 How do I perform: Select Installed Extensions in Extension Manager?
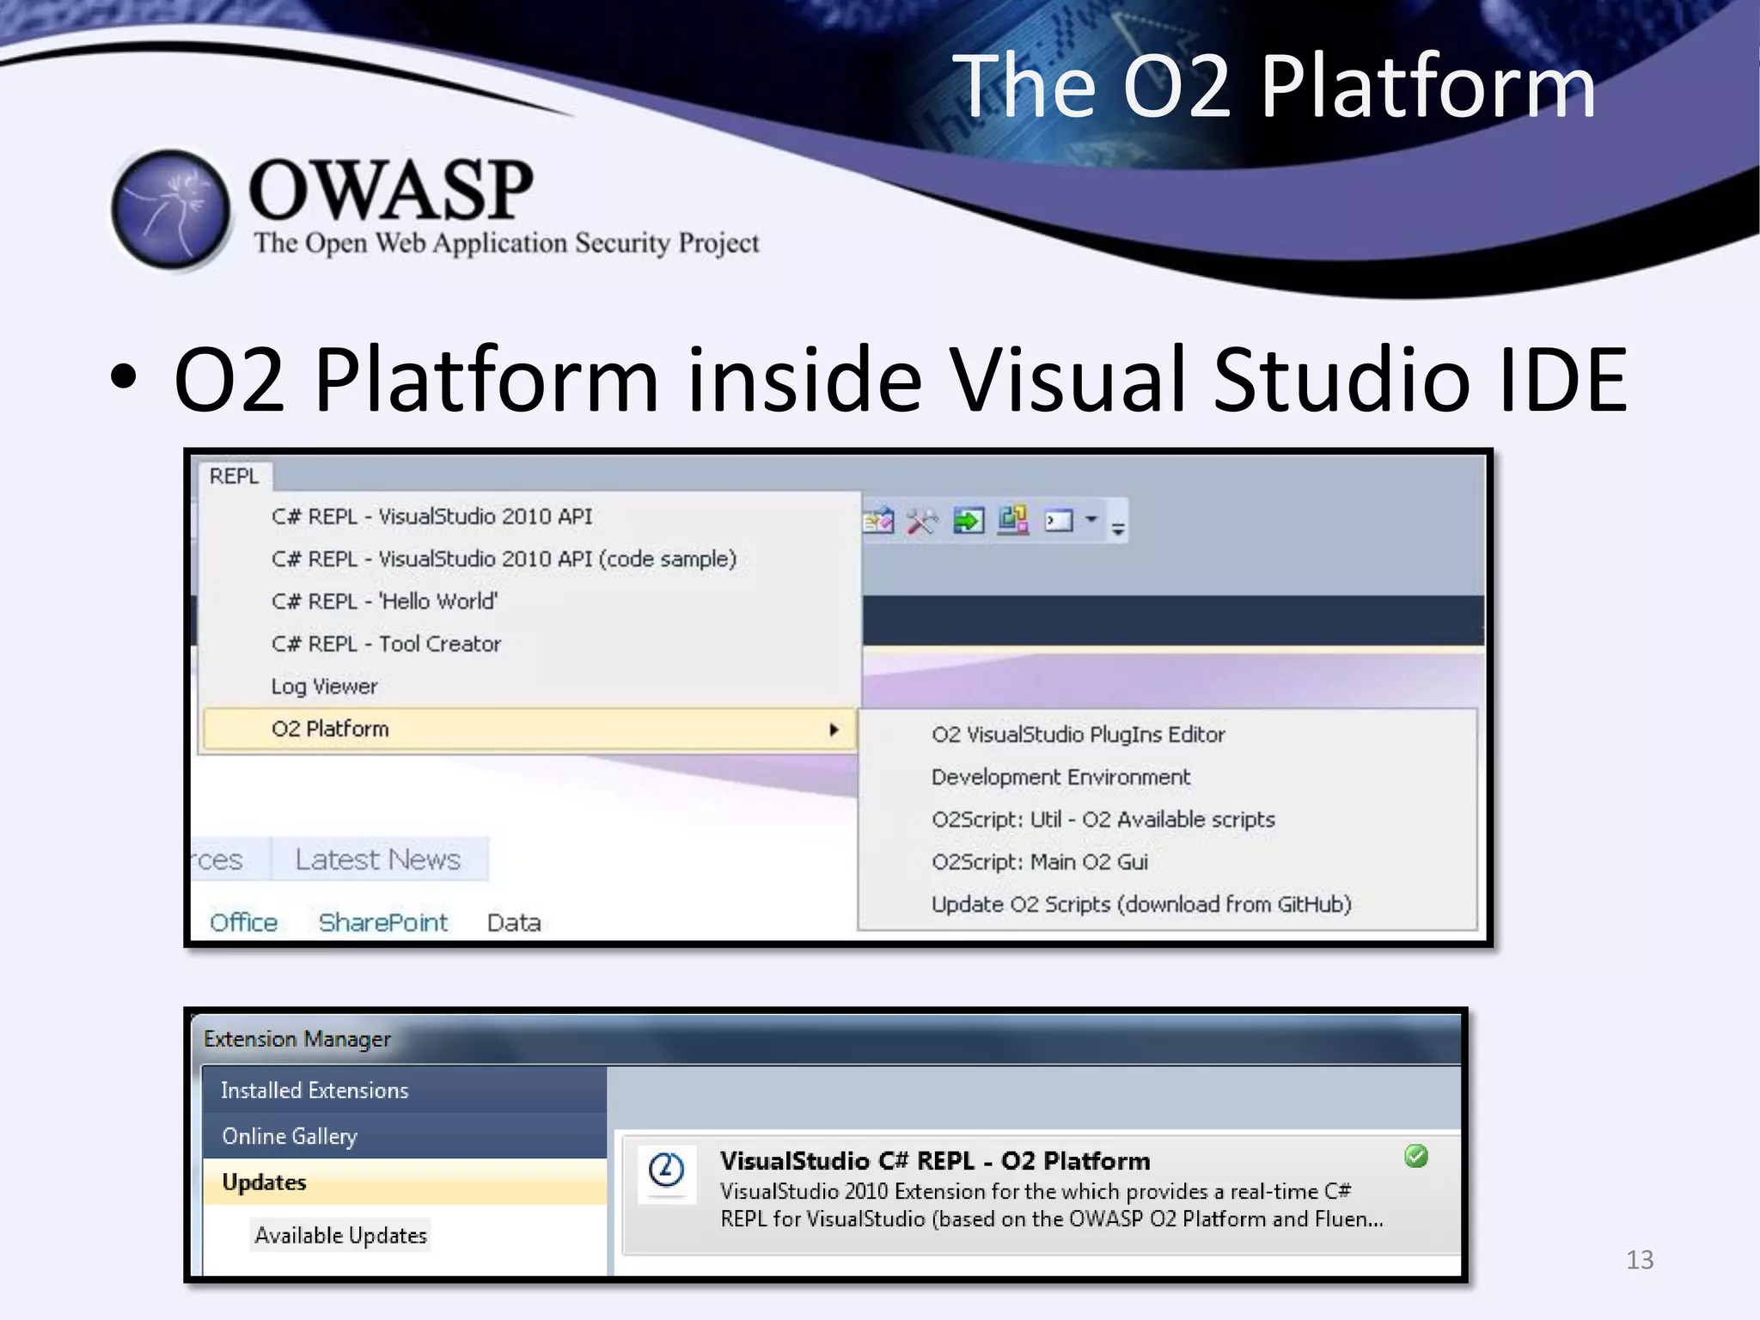pyautogui.click(x=405, y=1090)
